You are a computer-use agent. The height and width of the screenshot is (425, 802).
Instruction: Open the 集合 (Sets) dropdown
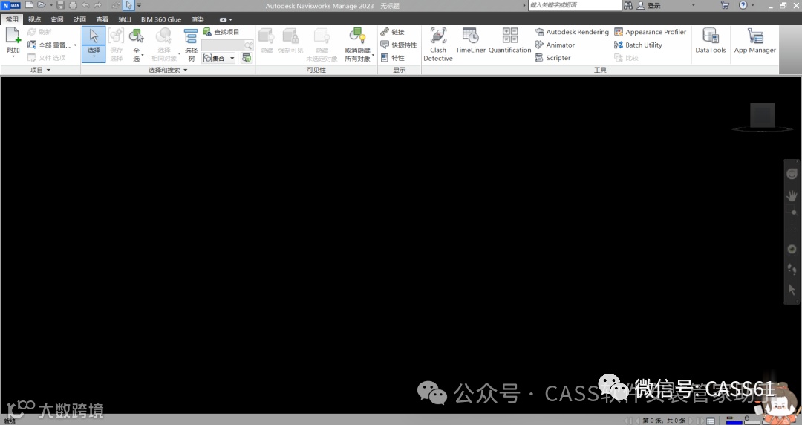(x=219, y=59)
